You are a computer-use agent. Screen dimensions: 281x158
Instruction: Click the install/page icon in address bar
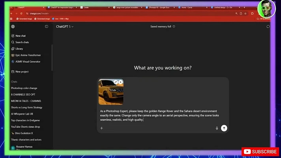click(241, 14)
